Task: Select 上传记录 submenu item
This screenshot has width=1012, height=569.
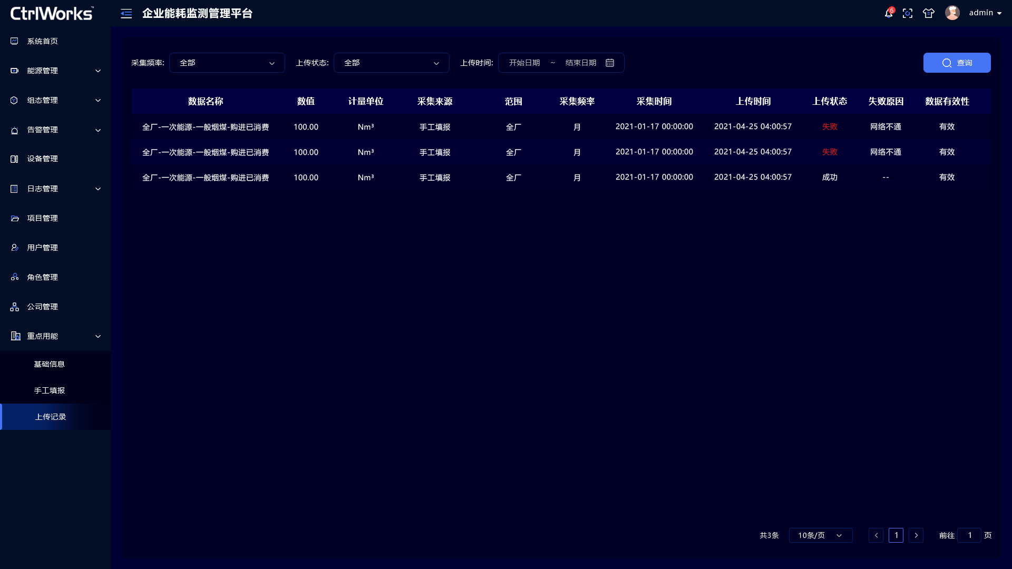Action: pos(55,417)
